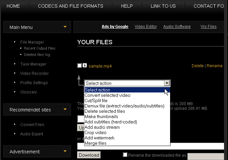228x160 pixels.
Task: Choose Add subtitles (hard-coded) option
Action: point(127,122)
